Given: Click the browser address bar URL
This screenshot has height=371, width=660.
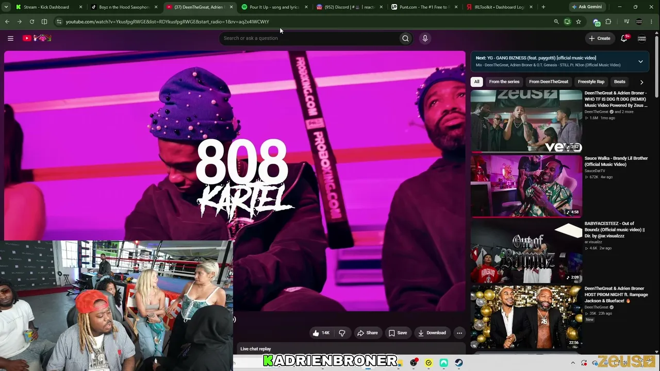Looking at the screenshot, I should (x=168, y=22).
